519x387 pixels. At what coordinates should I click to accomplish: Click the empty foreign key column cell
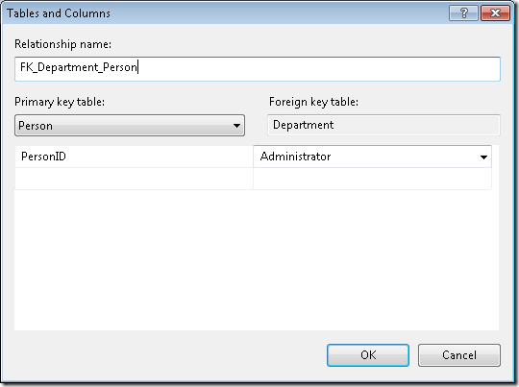(x=372, y=179)
